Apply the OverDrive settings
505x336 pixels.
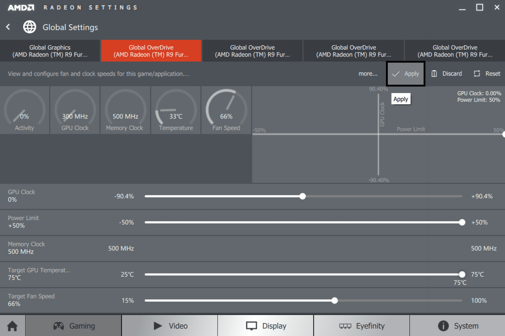(405, 74)
